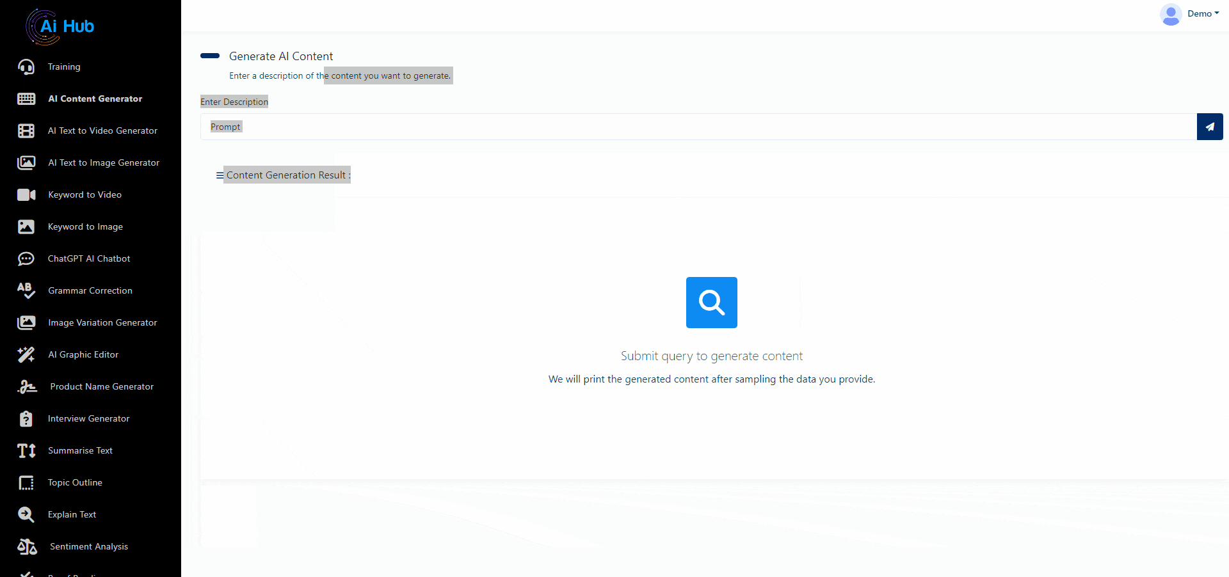This screenshot has width=1229, height=577.
Task: Select Product Name Generator menu item
Action: (102, 386)
